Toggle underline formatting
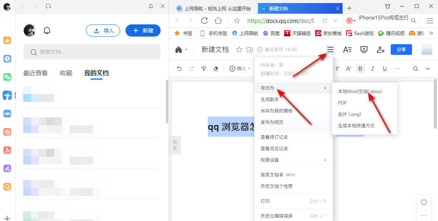438x221 pixels. click(x=385, y=68)
